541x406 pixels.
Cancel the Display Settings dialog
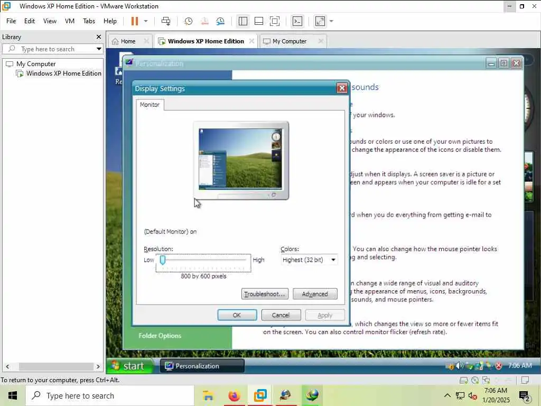281,315
